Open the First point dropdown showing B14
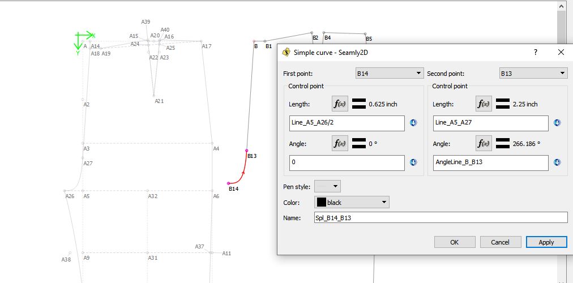This screenshot has height=283, width=573. [389, 73]
